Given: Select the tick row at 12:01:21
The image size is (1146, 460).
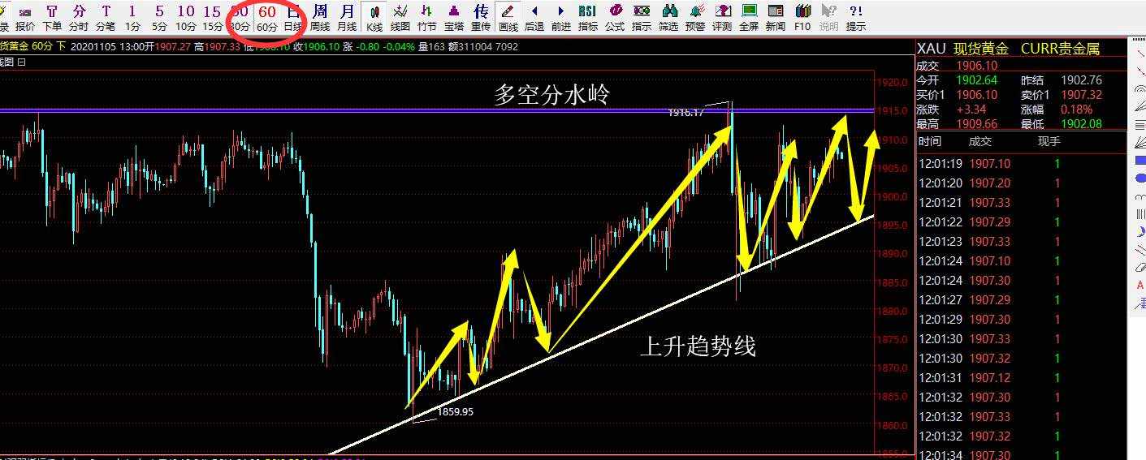Looking at the screenshot, I should pyautogui.click(x=1022, y=203).
